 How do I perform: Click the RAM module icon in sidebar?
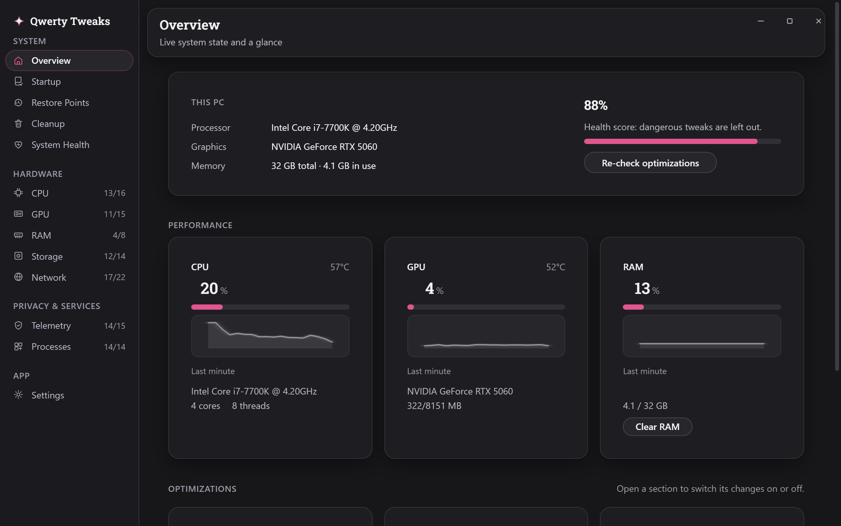point(18,235)
